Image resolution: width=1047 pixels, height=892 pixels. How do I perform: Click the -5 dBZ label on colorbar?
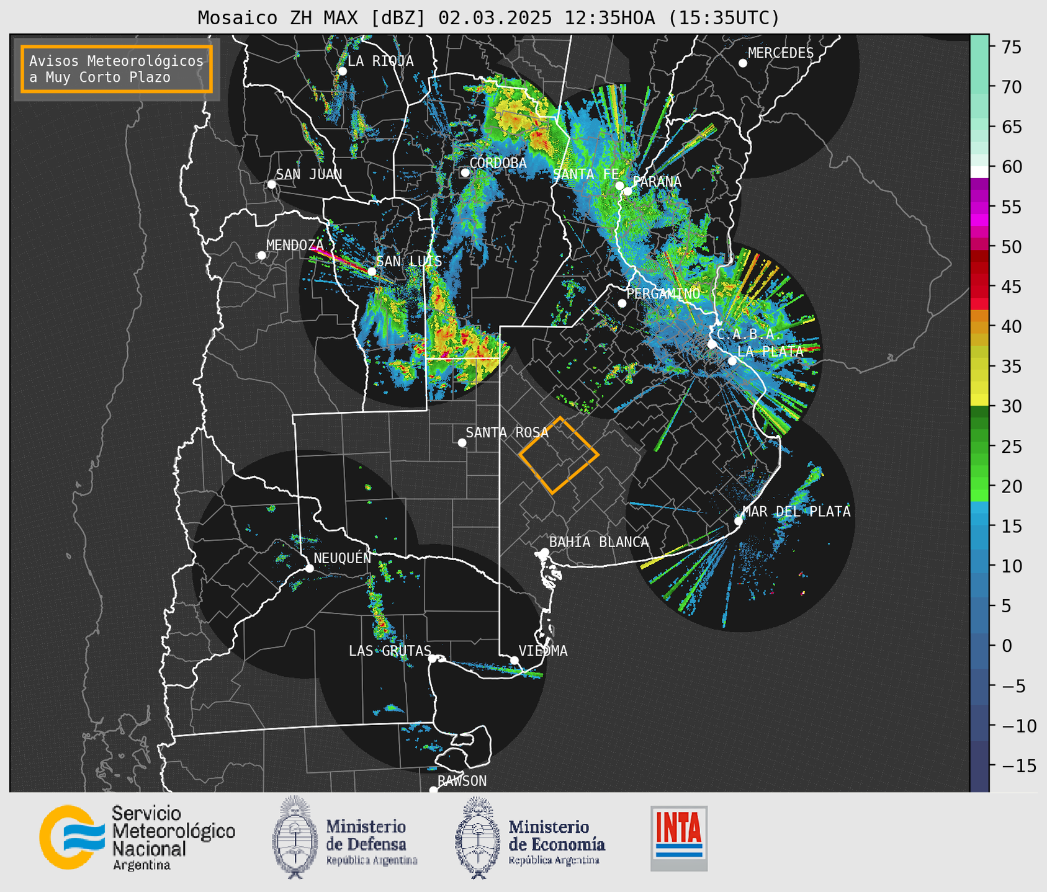[x=1015, y=685]
